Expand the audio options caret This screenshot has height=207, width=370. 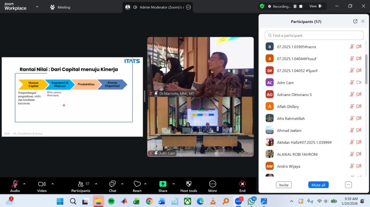[24, 184]
